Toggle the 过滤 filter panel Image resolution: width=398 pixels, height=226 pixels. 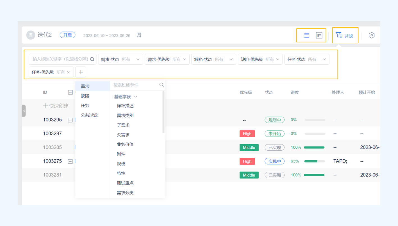[x=345, y=35]
